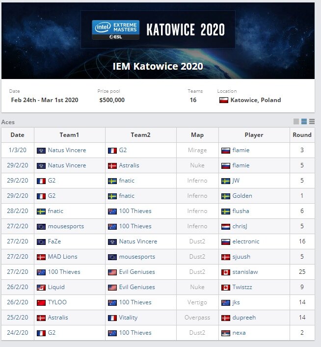Open player electronic's profile link
Image resolution: width=321 pixels, height=347 pixels.
click(x=246, y=241)
